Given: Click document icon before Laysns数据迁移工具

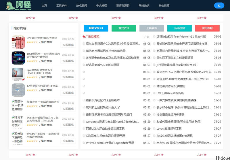Looking at the screenshot, I should point(154,129).
